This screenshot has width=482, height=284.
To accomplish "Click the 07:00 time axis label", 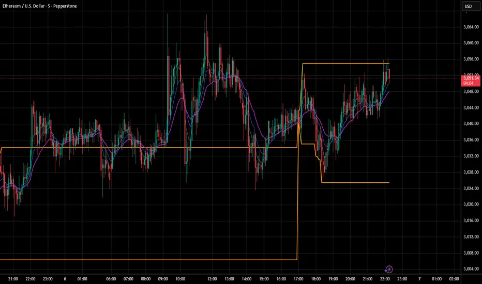I will tap(128, 279).
